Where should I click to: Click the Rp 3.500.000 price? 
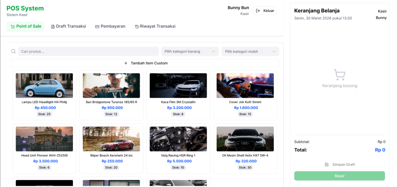(45, 161)
